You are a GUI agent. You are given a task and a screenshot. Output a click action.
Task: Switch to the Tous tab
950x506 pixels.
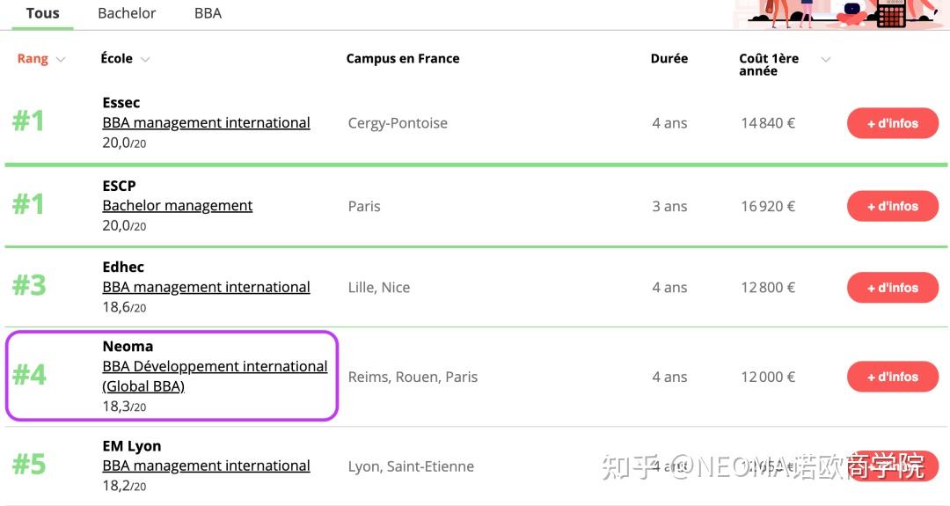(42, 13)
